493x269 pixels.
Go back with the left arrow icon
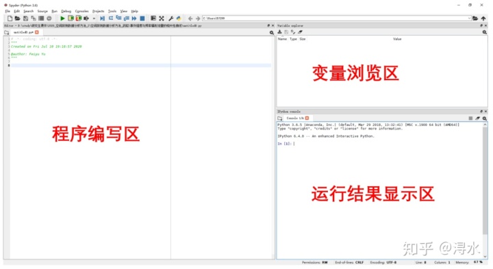(190, 18)
